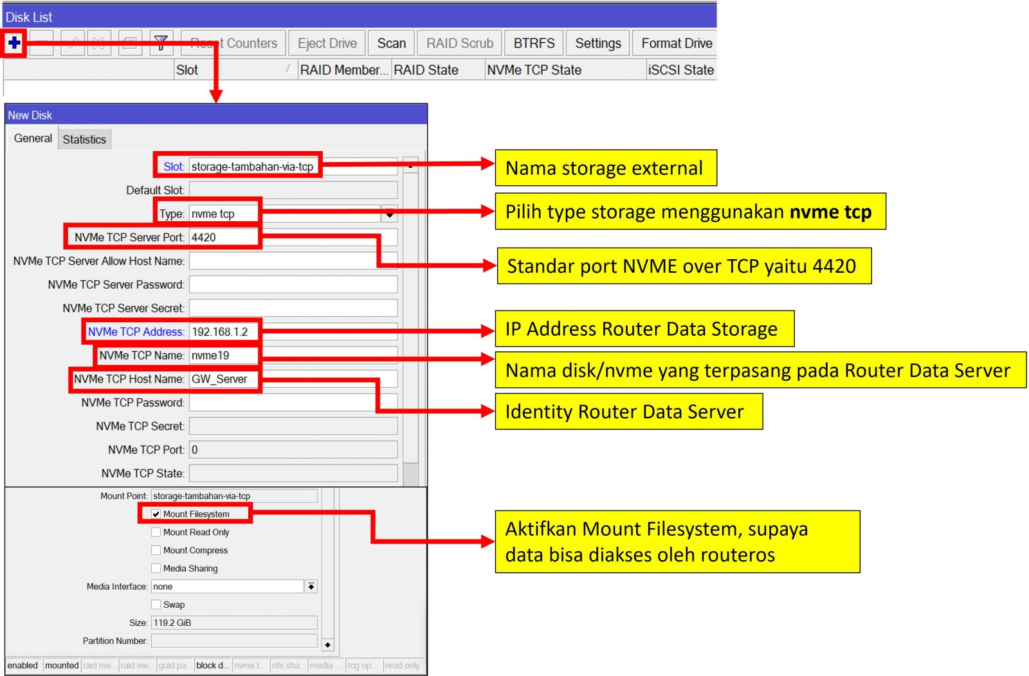Uncheck the Mount Filesystem checkbox
This screenshot has width=1029, height=676.
tap(156, 514)
